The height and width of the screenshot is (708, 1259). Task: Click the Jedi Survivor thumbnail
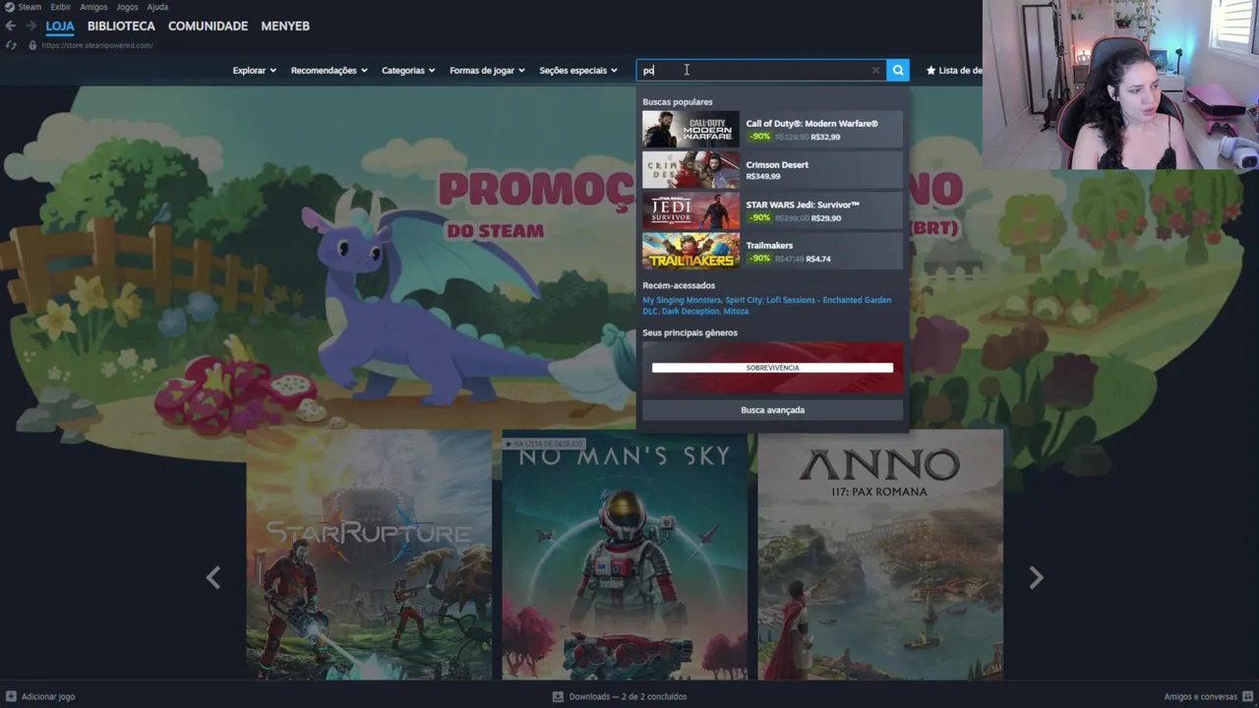pos(690,211)
